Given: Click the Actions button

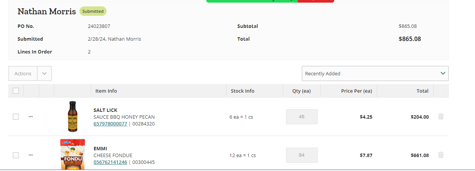Looking at the screenshot, I should pos(23,73).
